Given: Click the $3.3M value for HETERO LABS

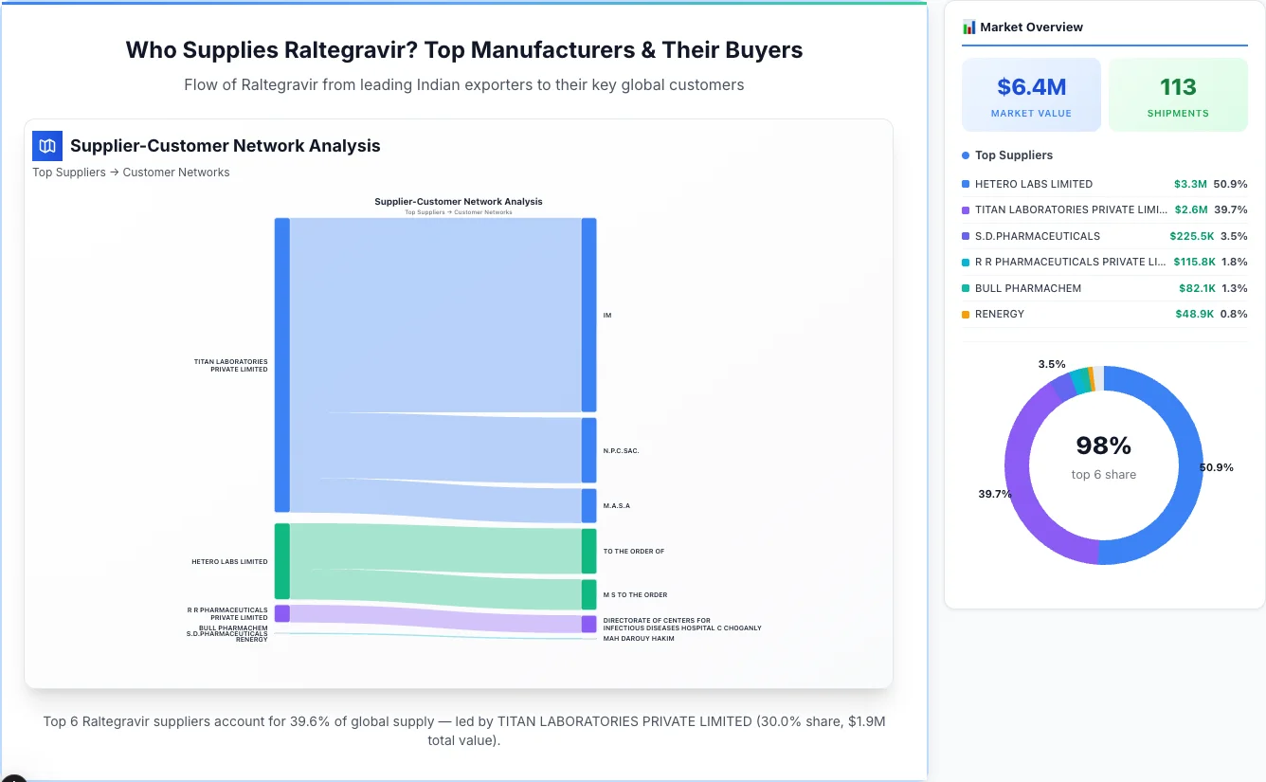Looking at the screenshot, I should click(1192, 184).
